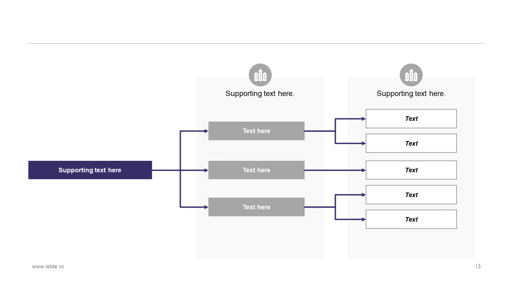
Task: Open the www.islide.cc footer link
Action: (48, 266)
